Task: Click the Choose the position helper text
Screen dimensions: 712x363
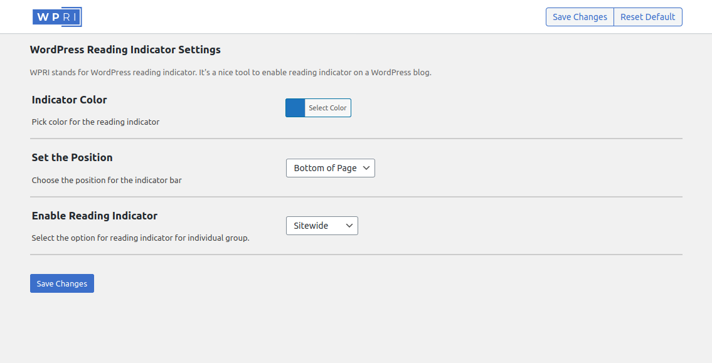Action: 107,180
